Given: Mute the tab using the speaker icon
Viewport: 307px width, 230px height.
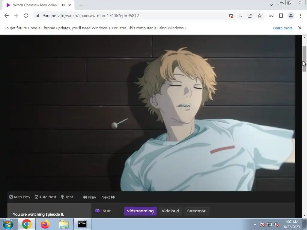Looking at the screenshot, I should [63, 5].
